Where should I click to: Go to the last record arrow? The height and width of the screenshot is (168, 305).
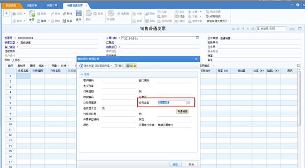(253, 29)
